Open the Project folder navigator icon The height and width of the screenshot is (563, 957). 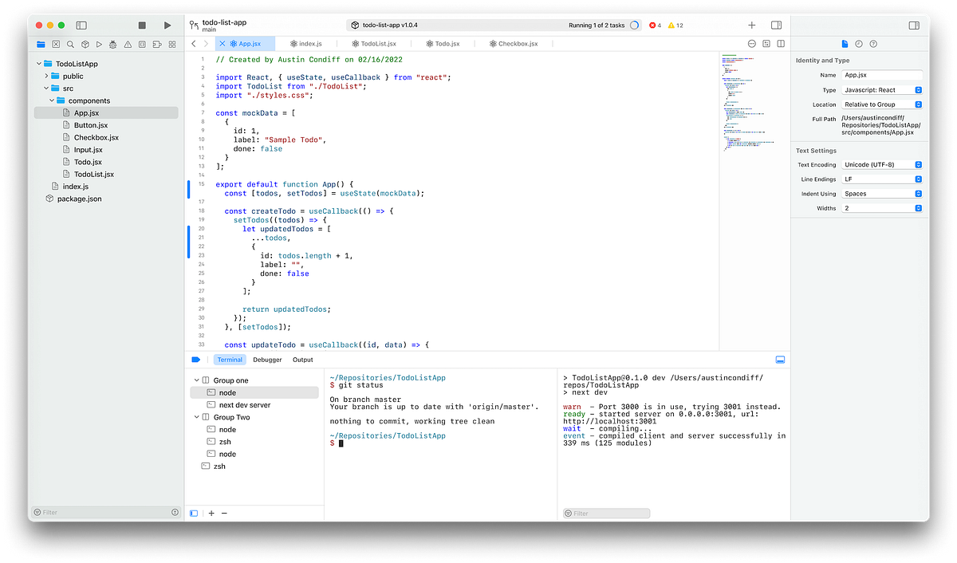[x=41, y=44]
